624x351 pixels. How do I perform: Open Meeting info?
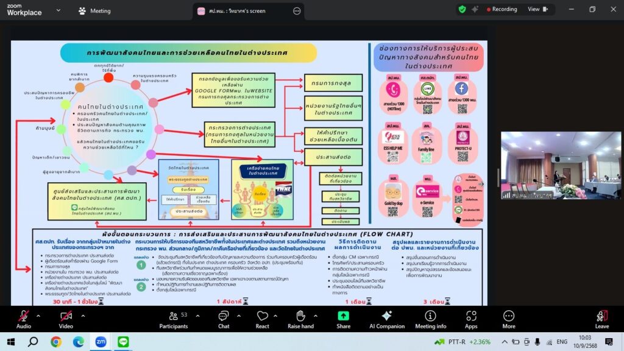(x=431, y=319)
